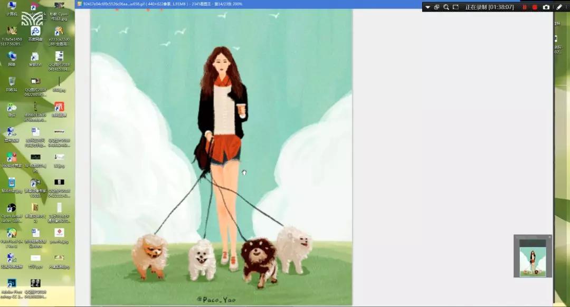
Task: Select the QQ图片2018 041415 desktop file
Action: click(x=59, y=61)
